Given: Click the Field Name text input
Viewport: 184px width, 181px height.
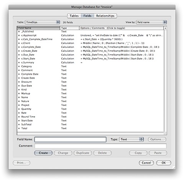Looking at the screenshot, I should (x=71, y=139).
